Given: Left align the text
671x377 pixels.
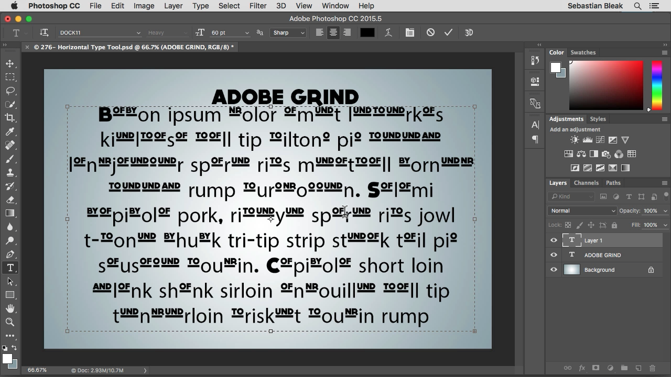Looking at the screenshot, I should (x=319, y=32).
